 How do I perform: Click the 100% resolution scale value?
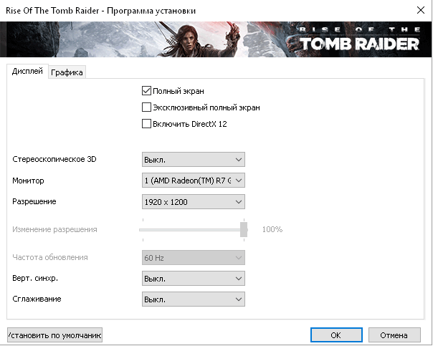click(x=272, y=229)
